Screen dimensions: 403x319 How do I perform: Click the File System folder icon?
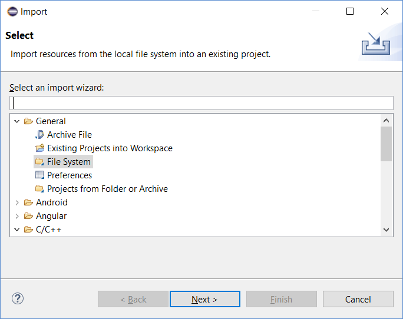pyautogui.click(x=39, y=161)
